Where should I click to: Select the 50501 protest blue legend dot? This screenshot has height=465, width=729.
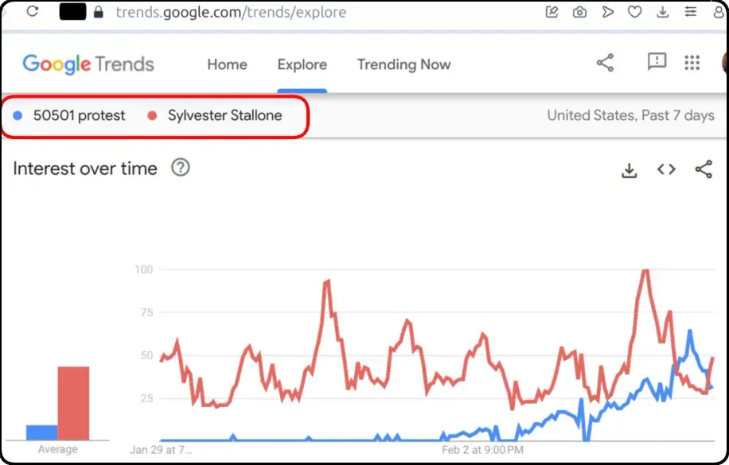tap(18, 116)
